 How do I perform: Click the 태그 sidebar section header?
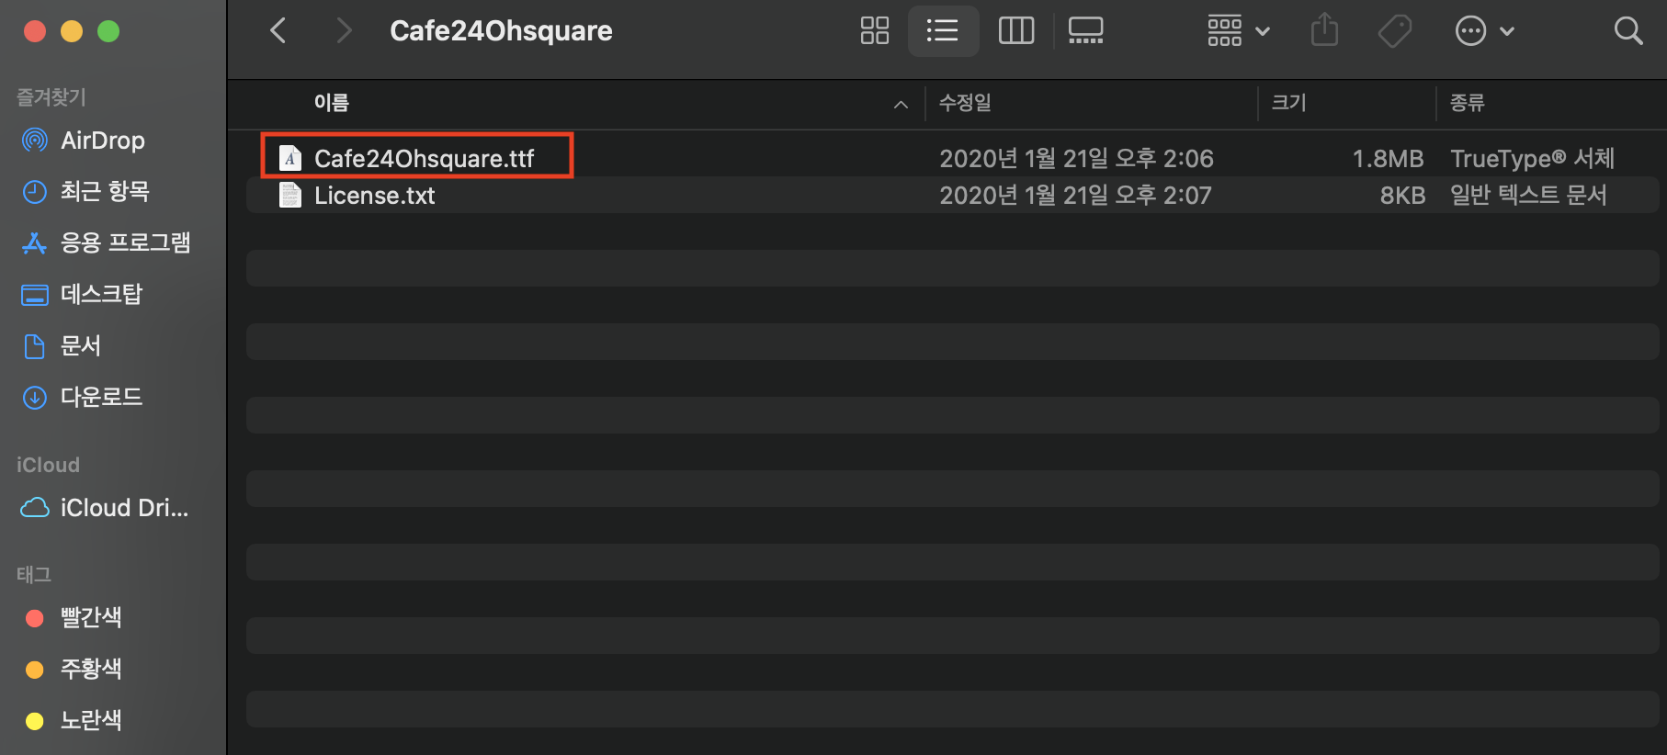click(x=34, y=575)
